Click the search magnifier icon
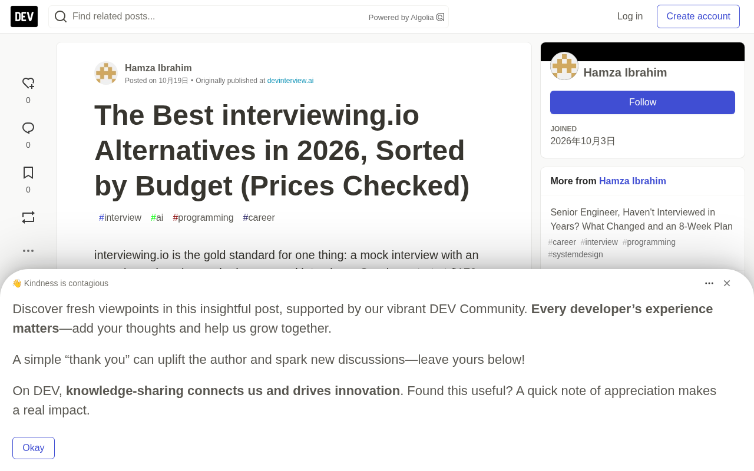The width and height of the screenshot is (754, 471). coord(61,16)
